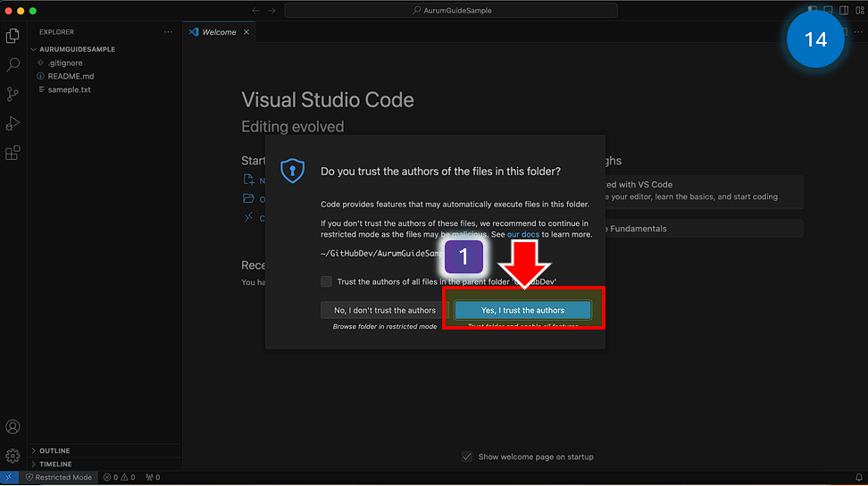The height and width of the screenshot is (486, 868).
Task: Go back with the navigation arrow
Action: point(255,11)
